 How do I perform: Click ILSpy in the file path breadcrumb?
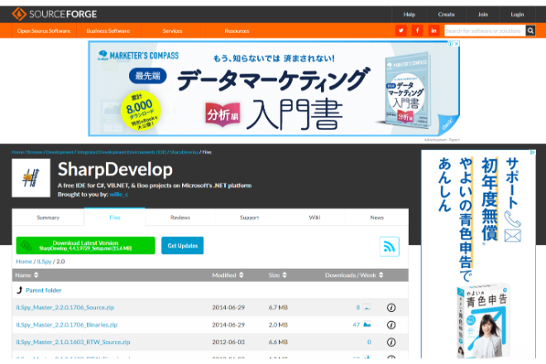tap(44, 261)
